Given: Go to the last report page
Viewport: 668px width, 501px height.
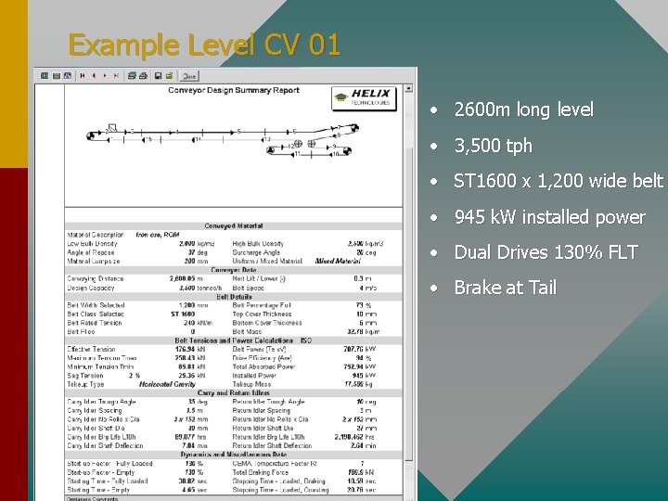Looking at the screenshot, I should tap(116, 76).
